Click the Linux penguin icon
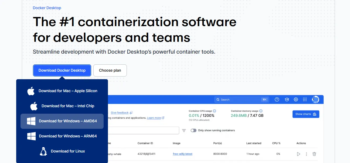350x163 pixels. click(x=43, y=151)
